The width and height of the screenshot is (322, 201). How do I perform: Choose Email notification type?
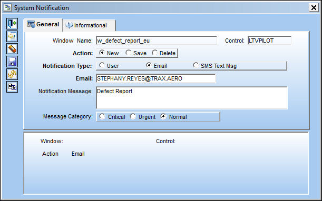(x=149, y=65)
